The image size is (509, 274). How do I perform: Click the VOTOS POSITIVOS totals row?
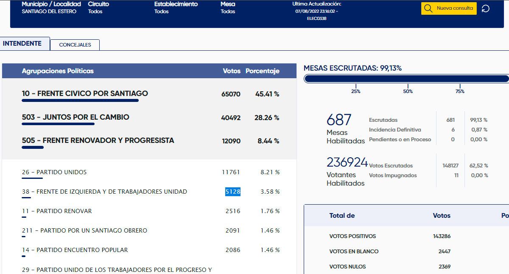(352, 236)
